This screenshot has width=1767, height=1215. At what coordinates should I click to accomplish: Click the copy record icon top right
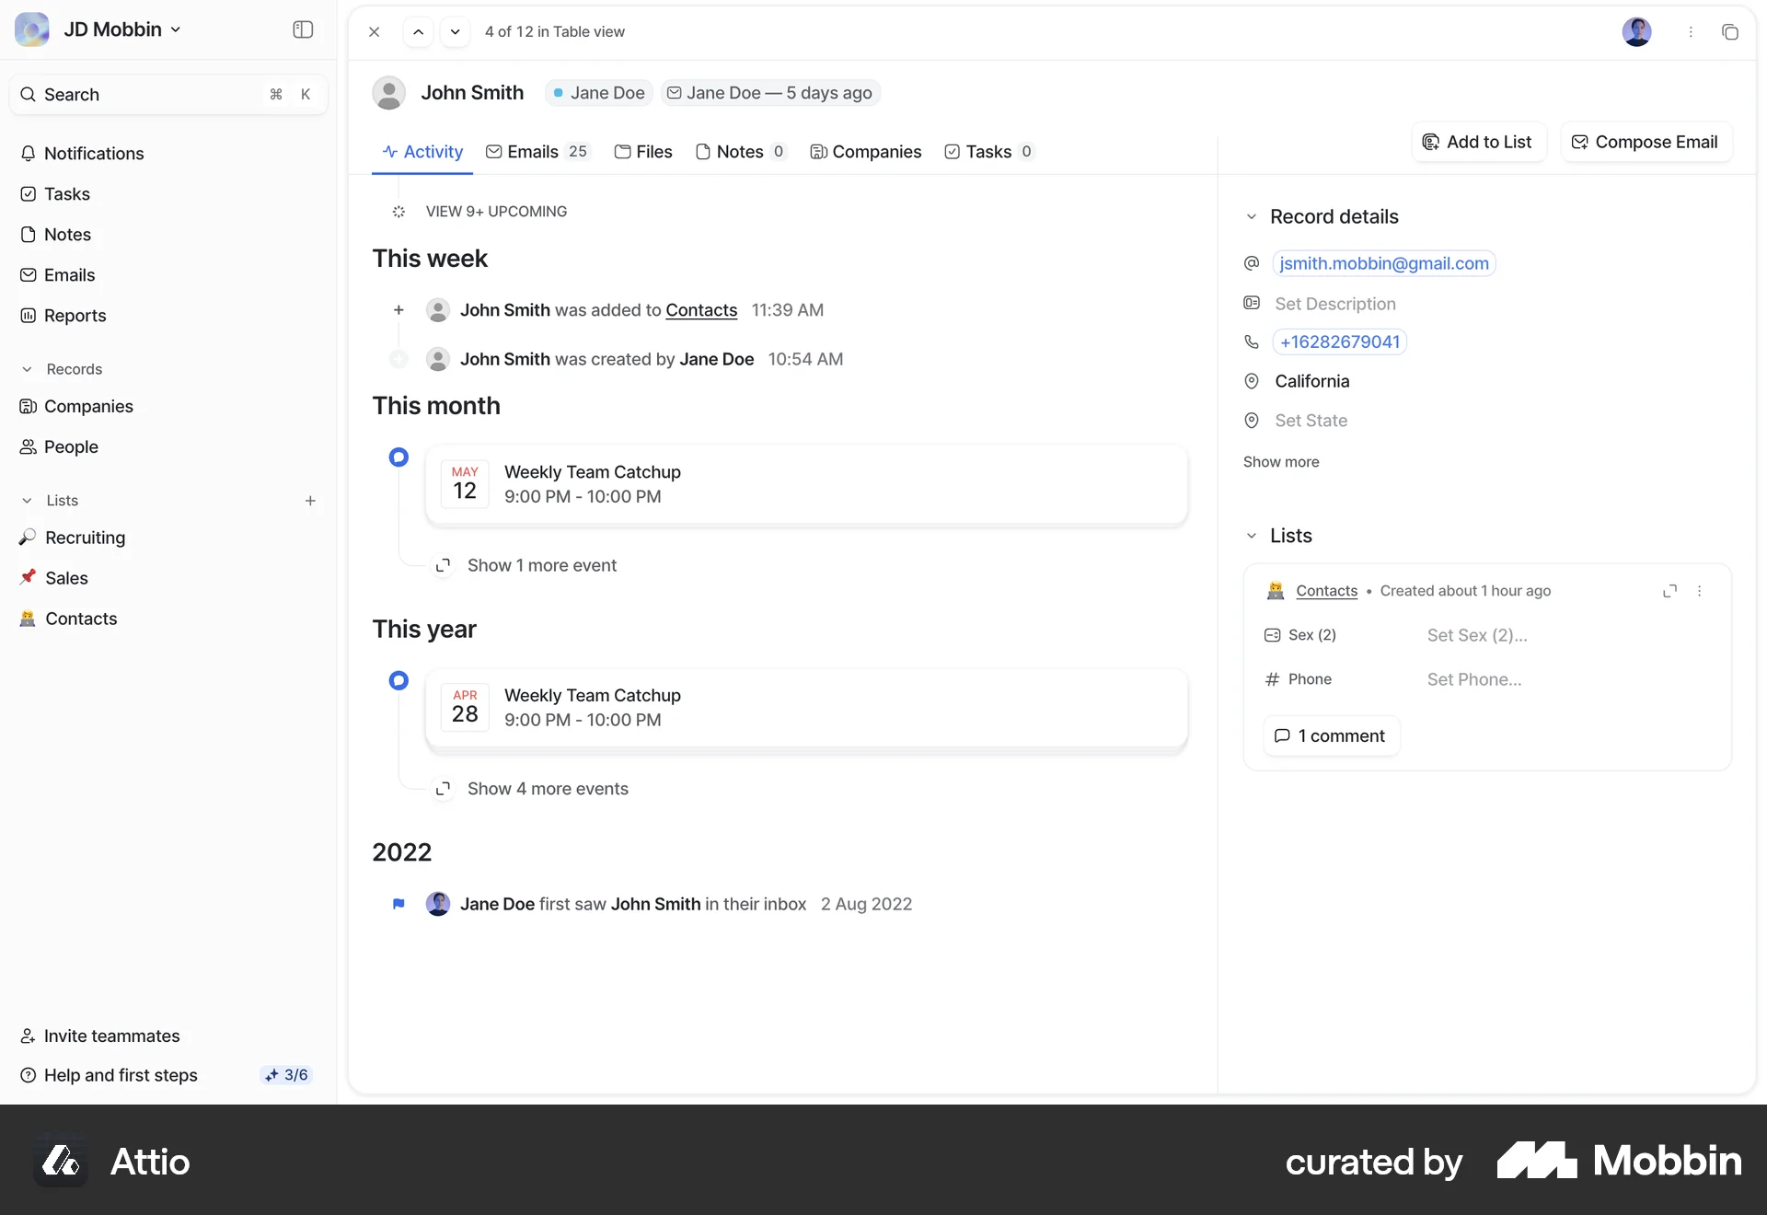click(x=1731, y=31)
